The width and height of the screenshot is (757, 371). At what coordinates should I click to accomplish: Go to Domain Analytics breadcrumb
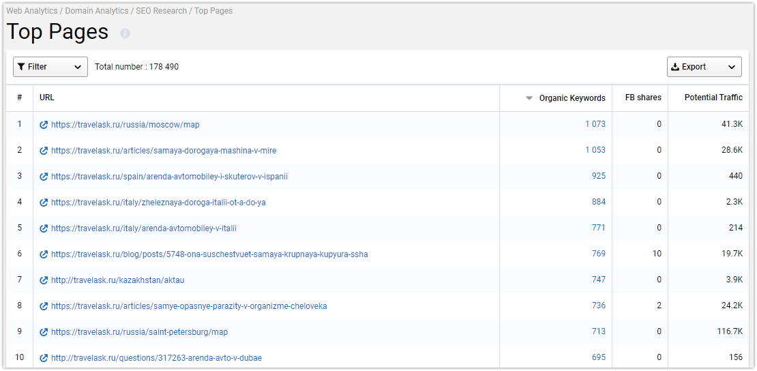point(97,11)
